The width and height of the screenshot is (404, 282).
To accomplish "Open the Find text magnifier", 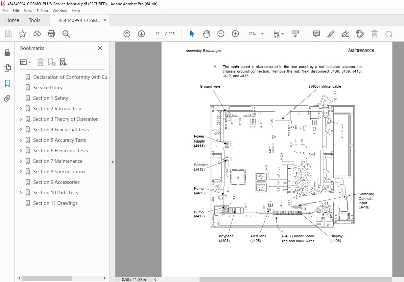I will coord(66,34).
